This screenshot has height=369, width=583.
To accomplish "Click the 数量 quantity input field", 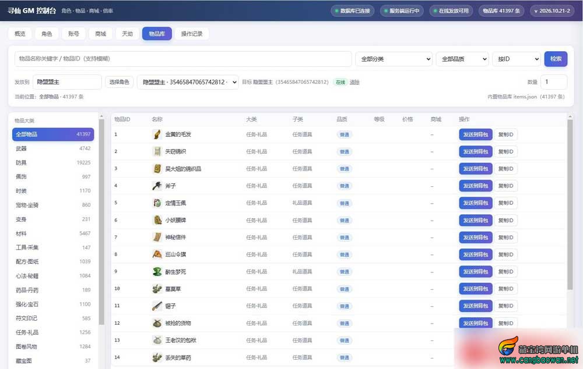I will click(x=554, y=82).
